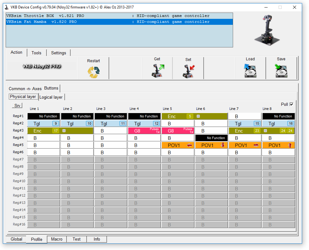Click the small square in Reg#3 Line 2
The image size is (309, 250).
click(x=64, y=131)
